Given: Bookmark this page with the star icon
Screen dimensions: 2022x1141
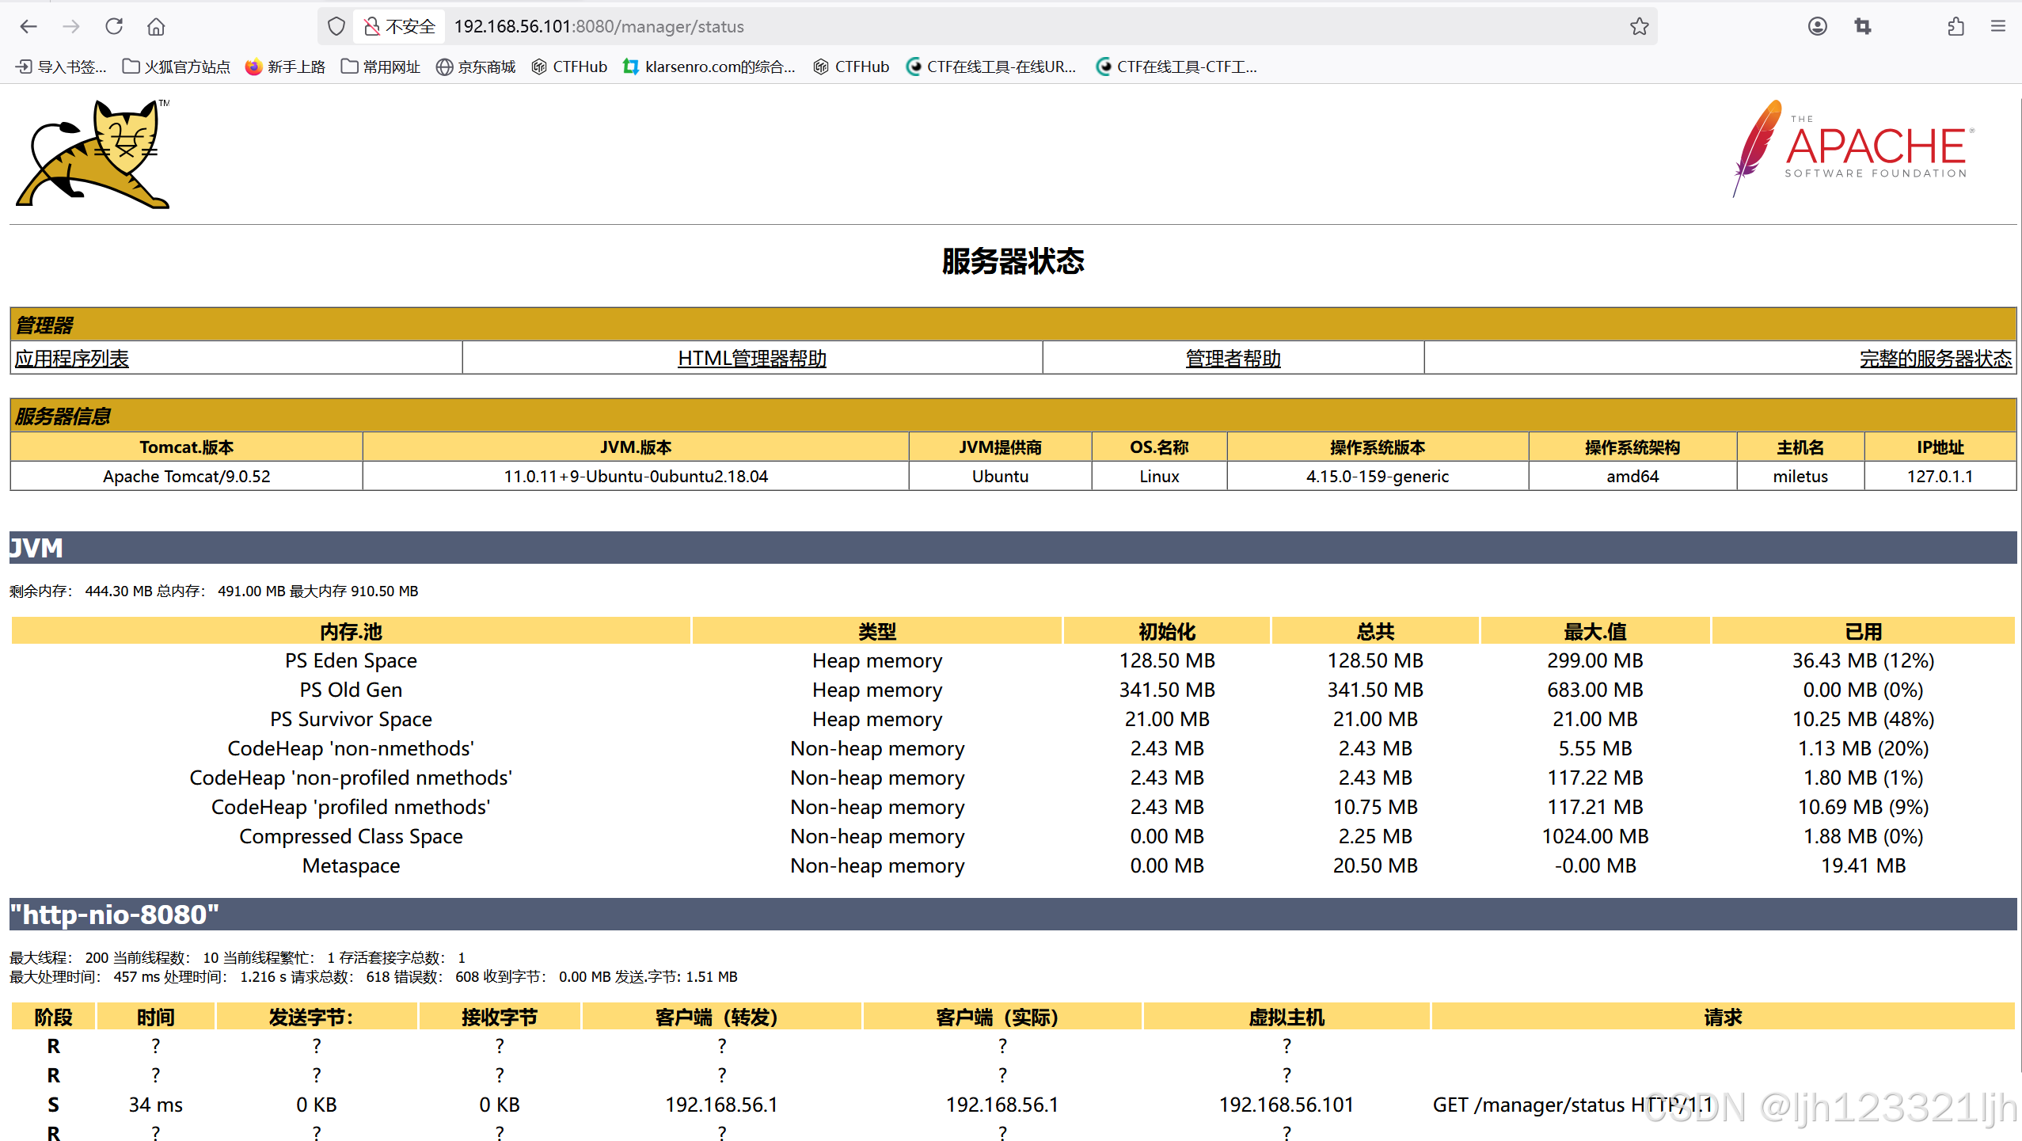Looking at the screenshot, I should [x=1639, y=26].
